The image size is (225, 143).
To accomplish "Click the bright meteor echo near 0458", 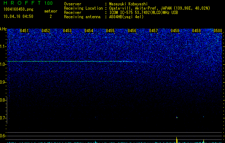I will coord(177,117).
